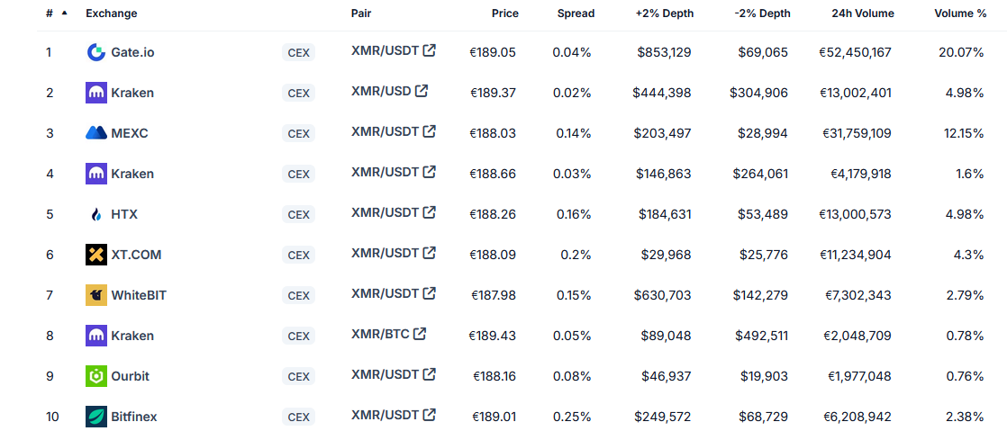Click the Ourbit exchange logo
The width and height of the screenshot is (1007, 440).
coord(96,376)
